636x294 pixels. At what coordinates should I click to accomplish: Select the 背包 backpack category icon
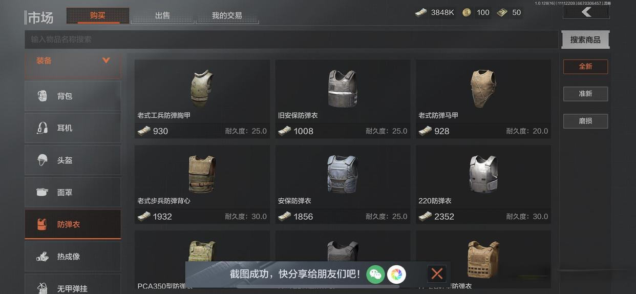point(43,96)
